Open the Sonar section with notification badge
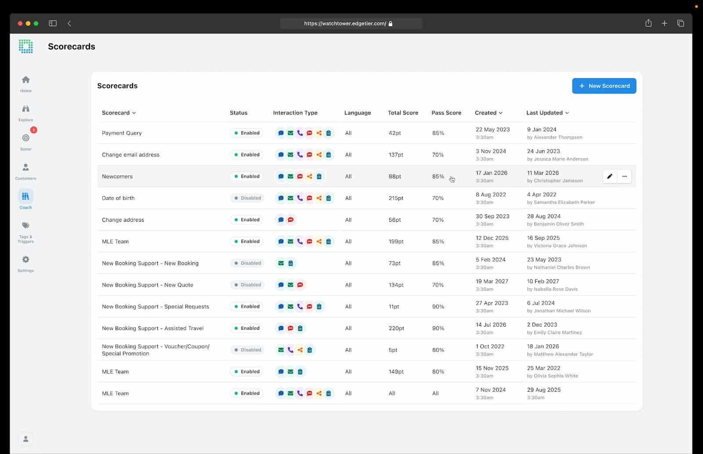The height and width of the screenshot is (454, 703). 26,138
